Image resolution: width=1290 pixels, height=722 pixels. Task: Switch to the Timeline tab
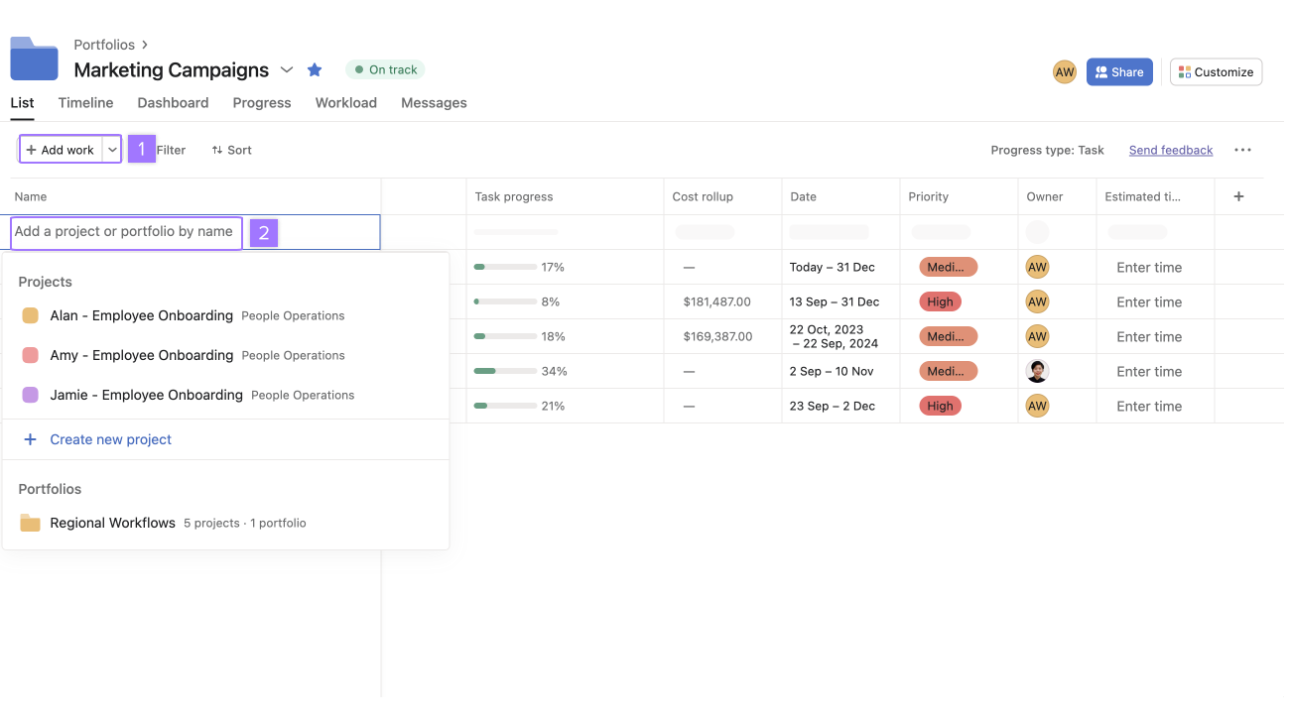(x=85, y=103)
